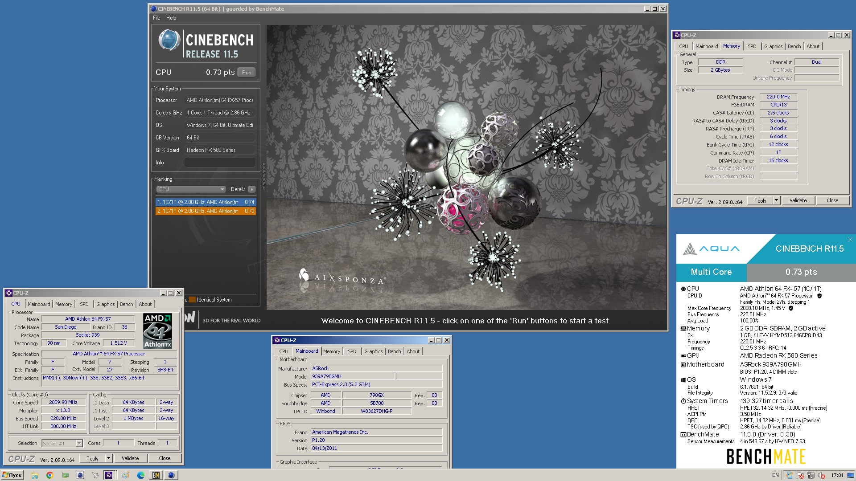Open the Windows Start button labeled Пуск

tap(12, 475)
